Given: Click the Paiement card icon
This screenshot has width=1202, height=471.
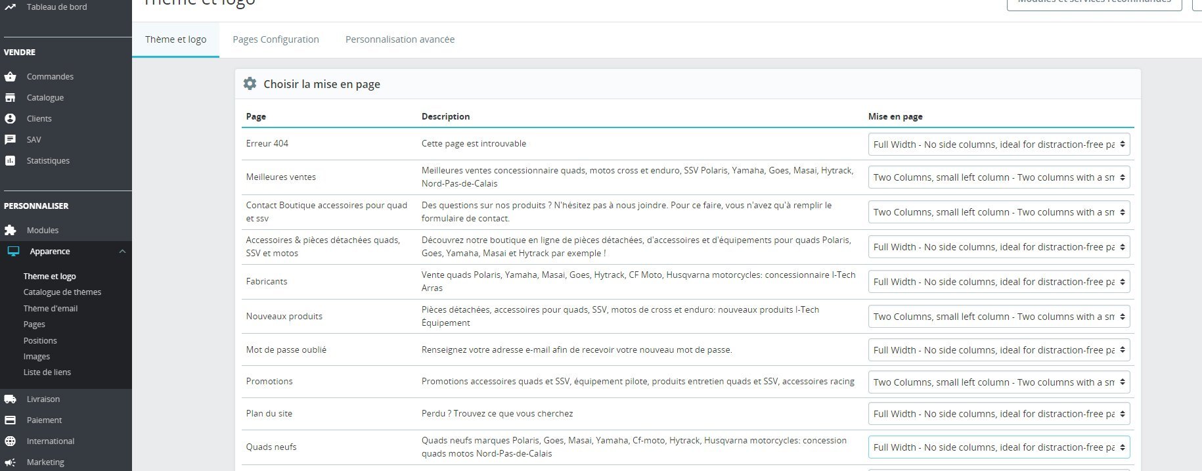Looking at the screenshot, I should click(x=10, y=420).
